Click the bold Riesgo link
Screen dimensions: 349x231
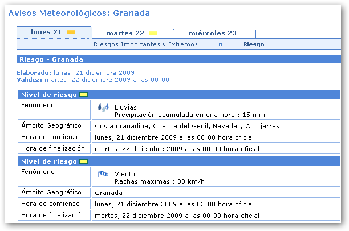click(253, 44)
